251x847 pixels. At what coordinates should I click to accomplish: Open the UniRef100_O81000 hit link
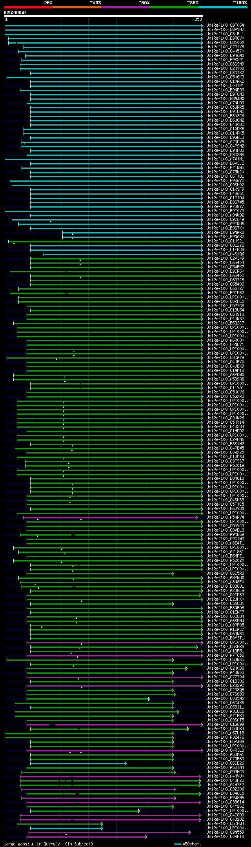click(225, 43)
